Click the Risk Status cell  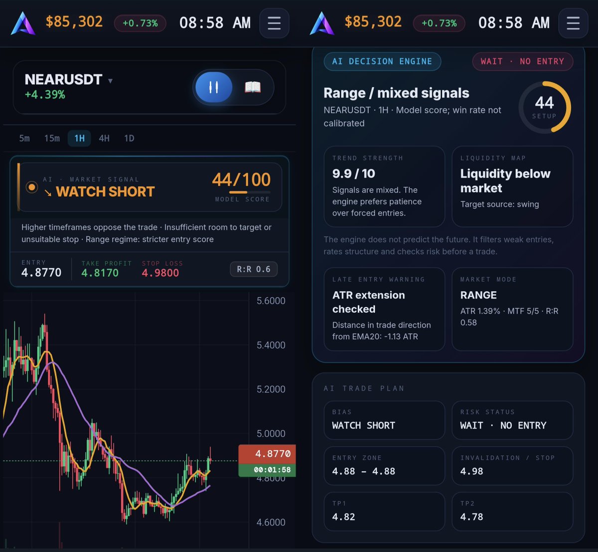512,420
